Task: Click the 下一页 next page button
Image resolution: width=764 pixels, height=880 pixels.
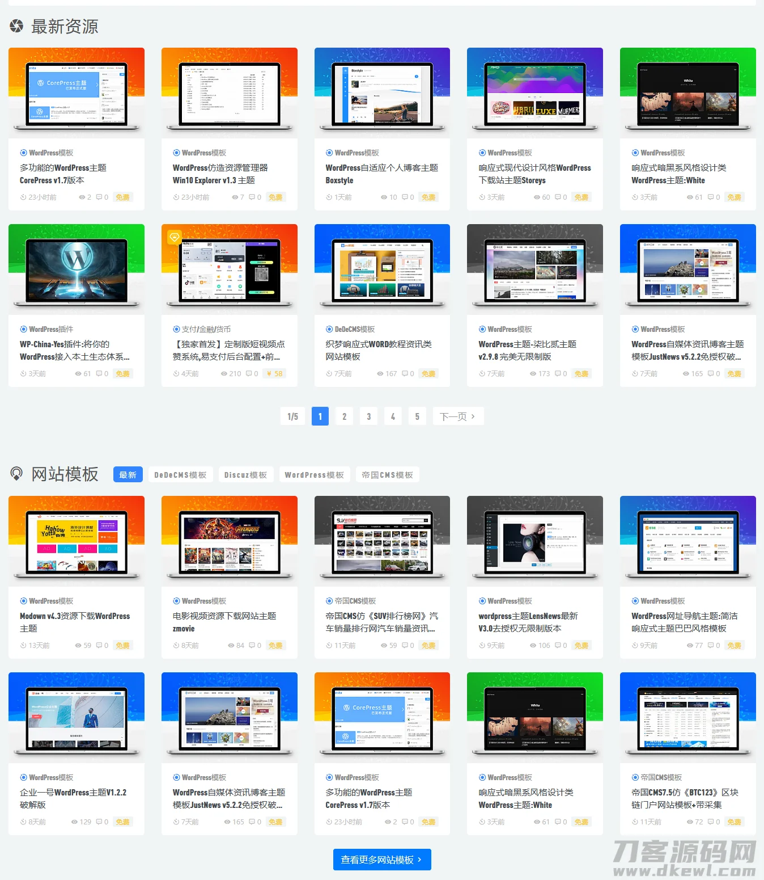Action: (457, 416)
